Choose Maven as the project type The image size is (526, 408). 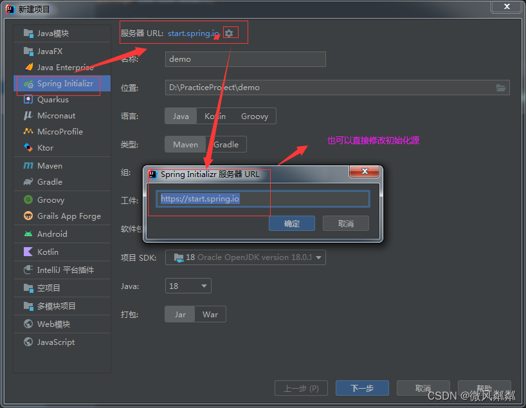click(x=185, y=144)
